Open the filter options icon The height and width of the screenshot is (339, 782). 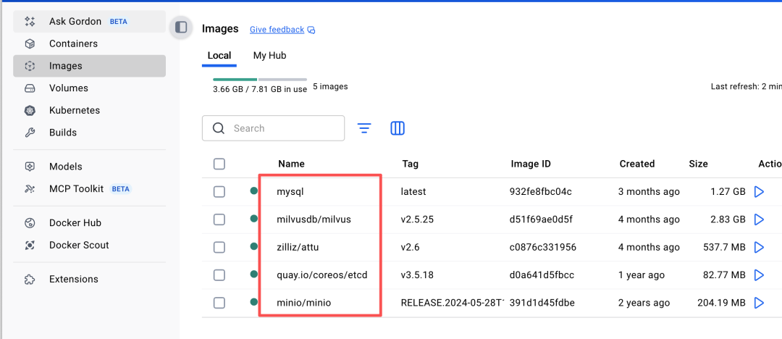pyautogui.click(x=364, y=128)
